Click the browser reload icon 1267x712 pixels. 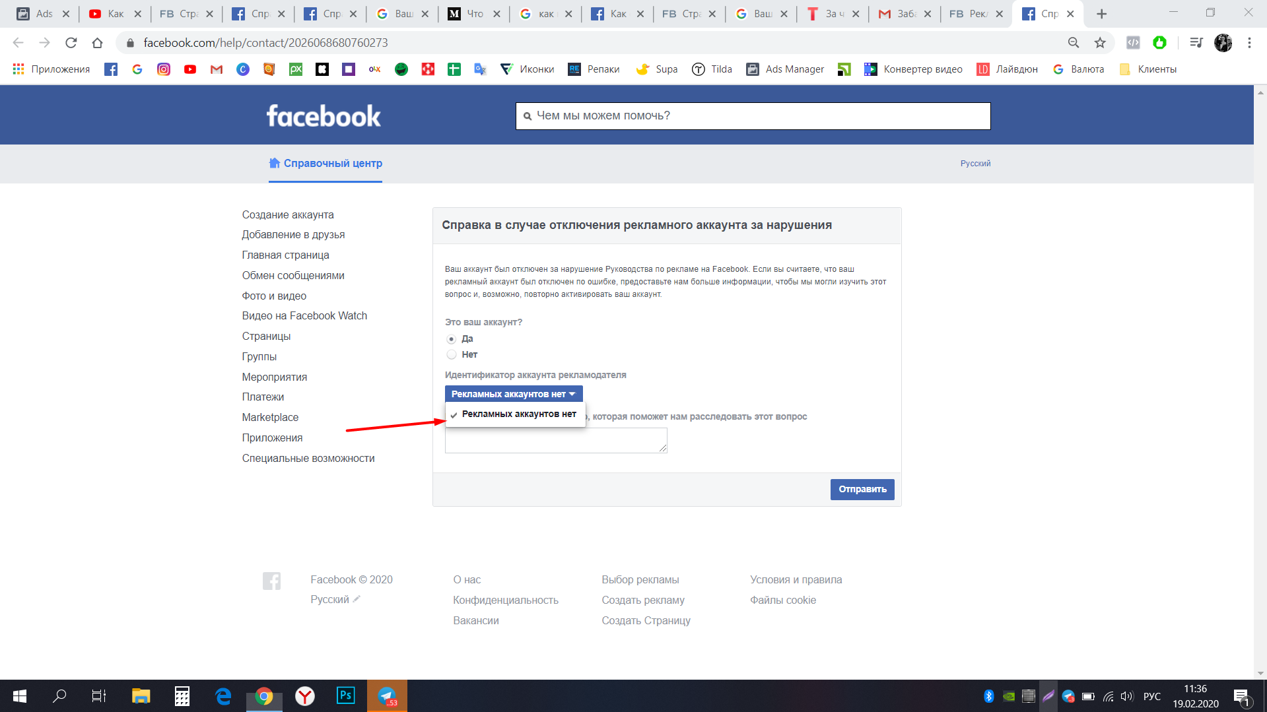coord(71,43)
